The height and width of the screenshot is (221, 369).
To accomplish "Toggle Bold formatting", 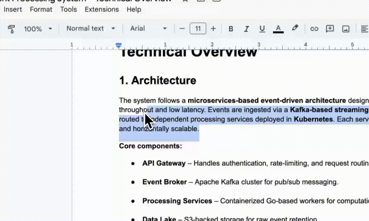I will (x=231, y=29).
